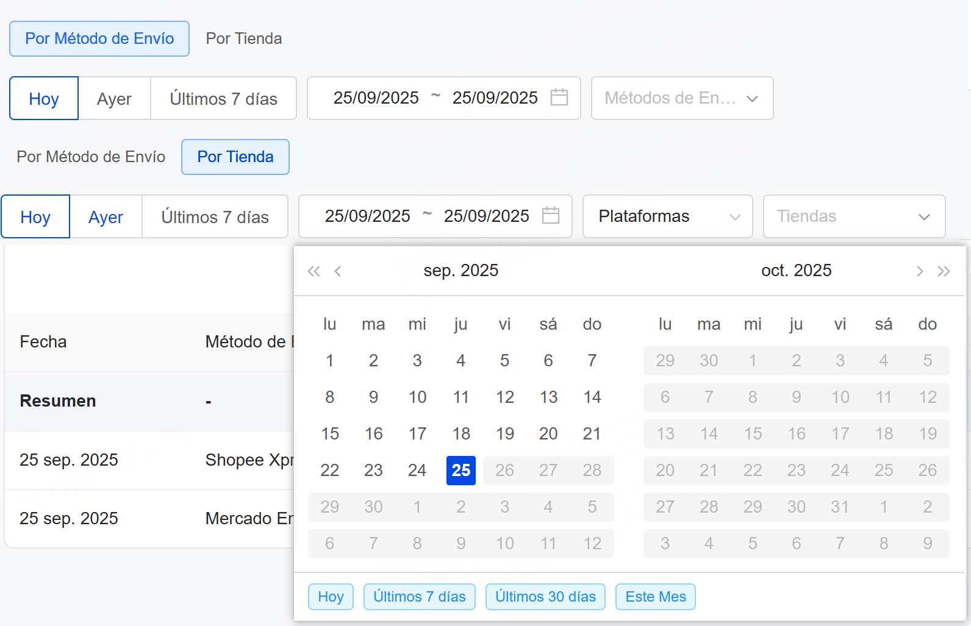Viewport: 971px width, 626px height.
Task: Choose lower Últimos 7 días radio option
Action: (215, 217)
